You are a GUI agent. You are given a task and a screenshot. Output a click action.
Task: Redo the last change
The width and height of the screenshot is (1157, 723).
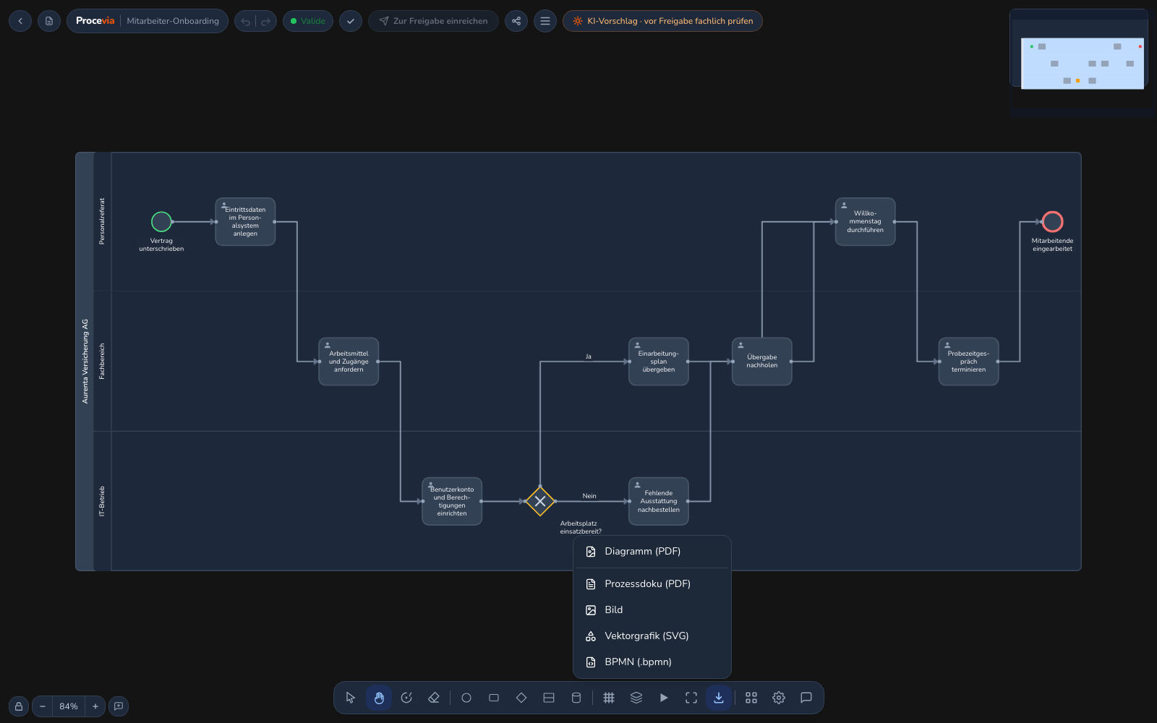(265, 22)
